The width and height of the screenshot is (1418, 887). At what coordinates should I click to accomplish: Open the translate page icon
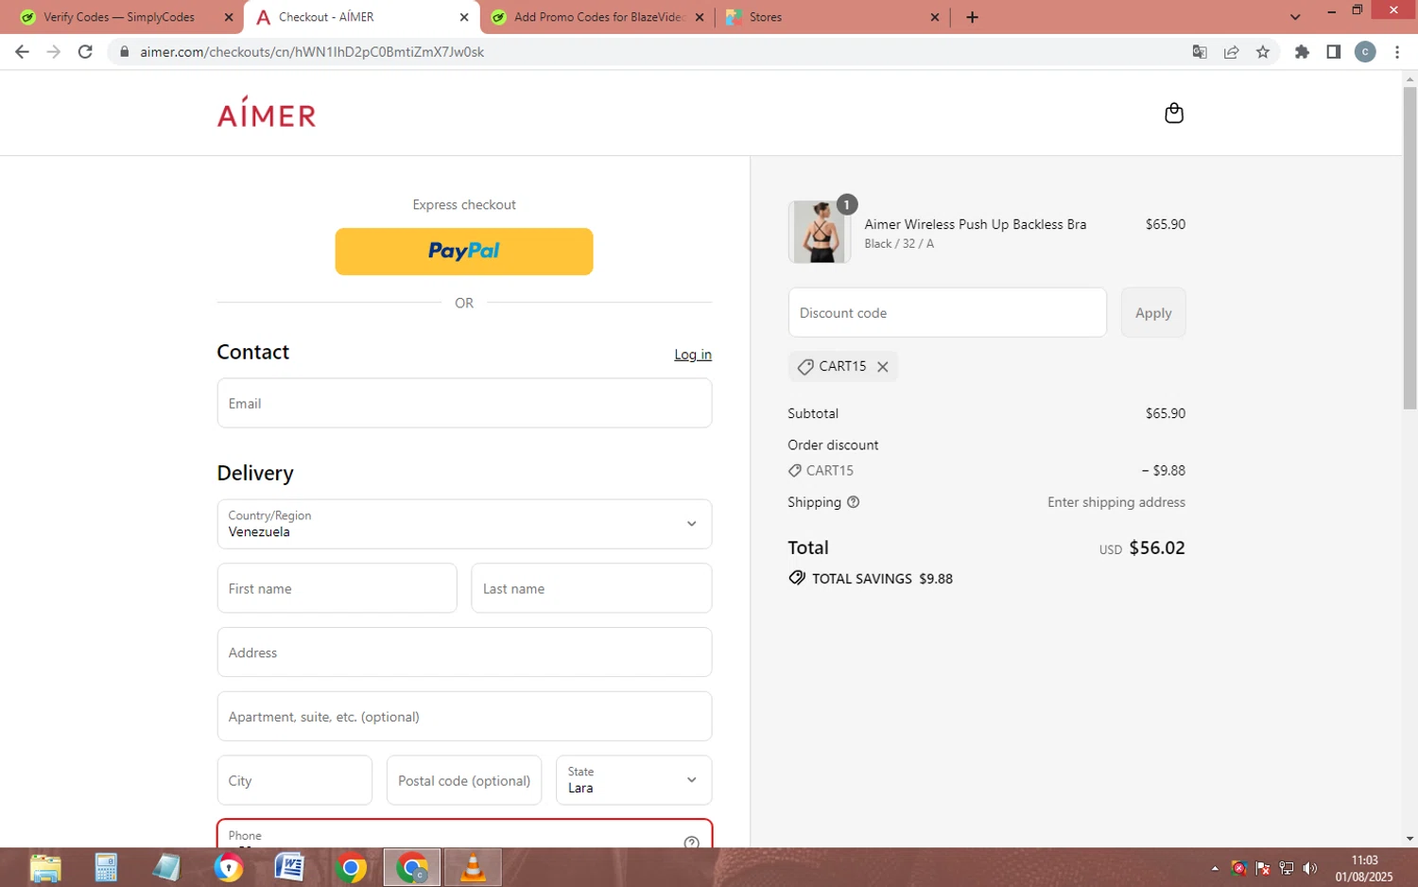pos(1200,52)
